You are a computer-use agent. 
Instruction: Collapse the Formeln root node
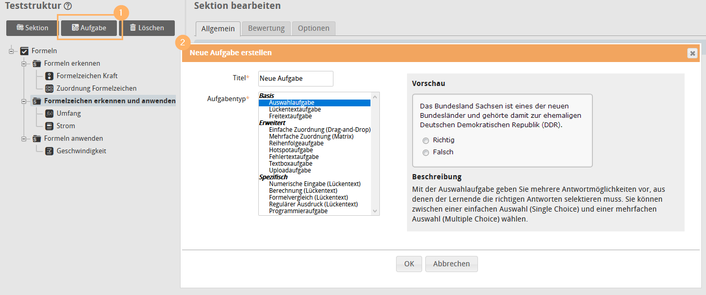click(x=11, y=51)
